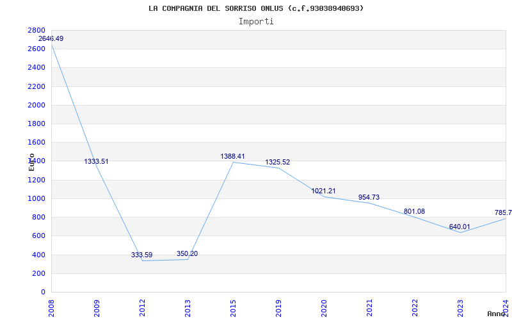Click the 2646.49 data label for 2008

tap(51, 38)
